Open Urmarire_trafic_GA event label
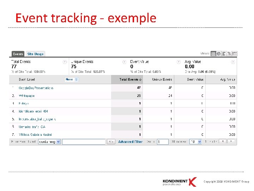254x191 pixels. 32,127
